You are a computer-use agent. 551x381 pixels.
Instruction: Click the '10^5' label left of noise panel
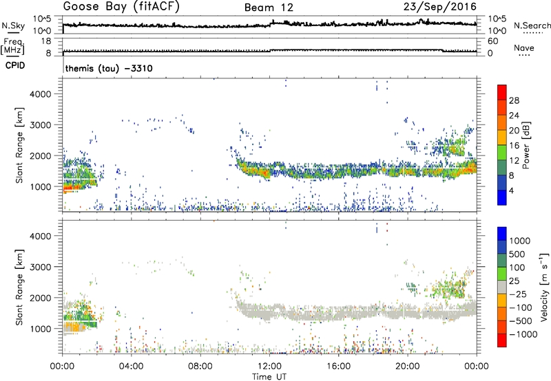pyautogui.click(x=42, y=19)
